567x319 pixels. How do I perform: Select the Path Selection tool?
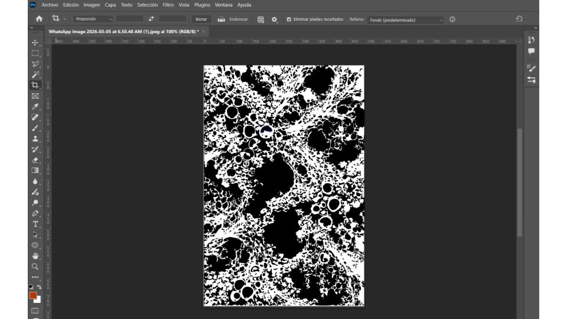click(x=35, y=235)
